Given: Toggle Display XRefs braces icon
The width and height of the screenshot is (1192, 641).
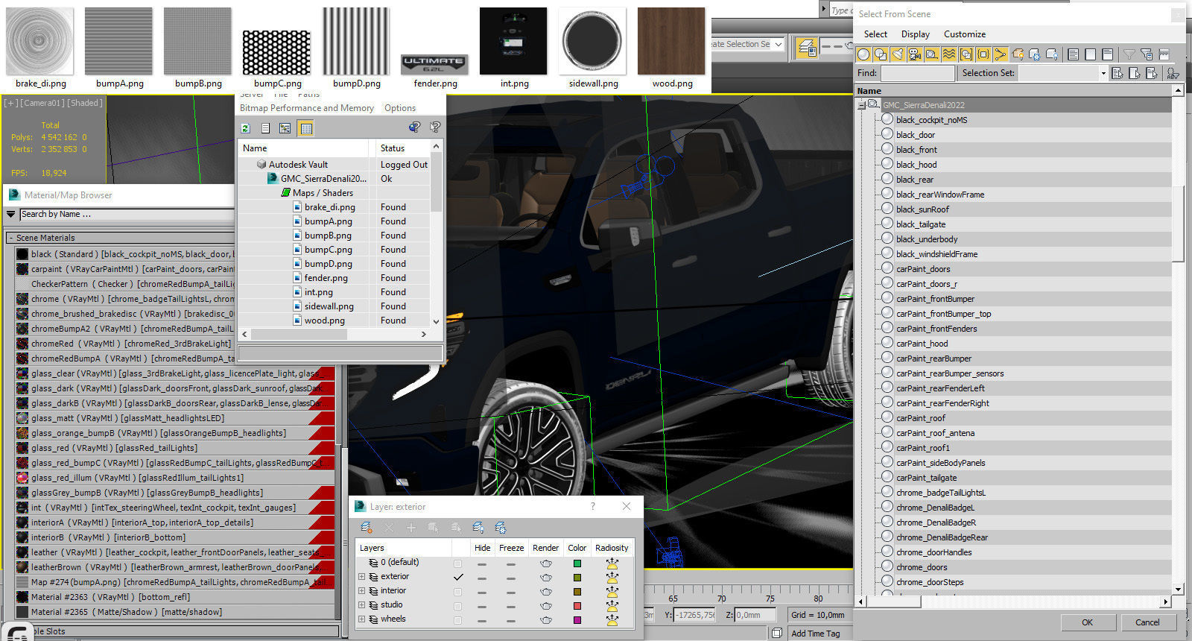Looking at the screenshot, I should (x=983, y=54).
